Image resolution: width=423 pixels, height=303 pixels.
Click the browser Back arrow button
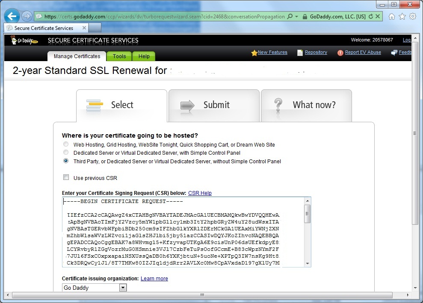(x=12, y=16)
